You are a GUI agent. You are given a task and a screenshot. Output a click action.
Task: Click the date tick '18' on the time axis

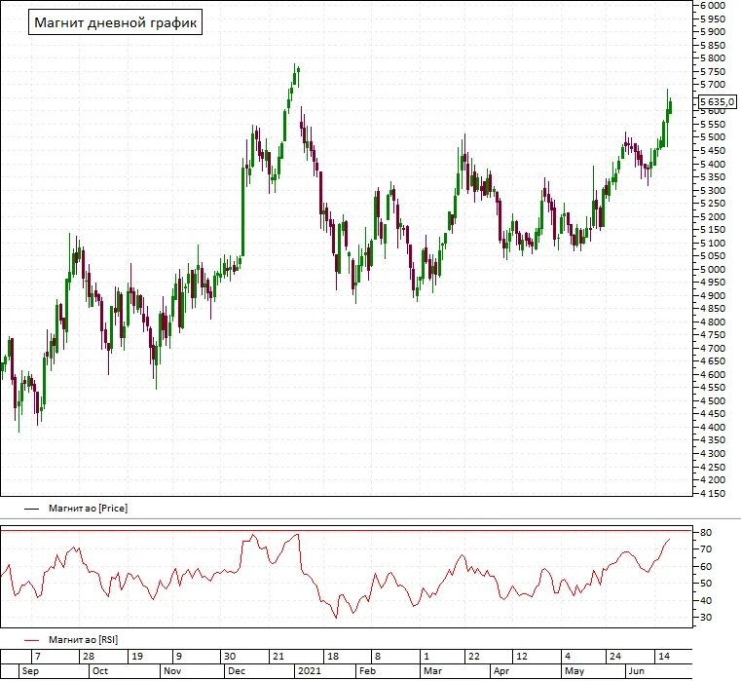333,657
